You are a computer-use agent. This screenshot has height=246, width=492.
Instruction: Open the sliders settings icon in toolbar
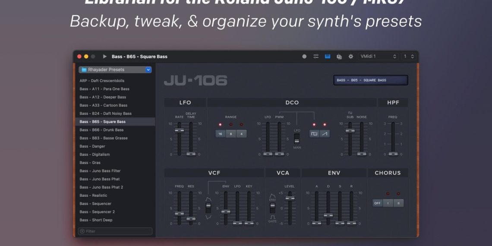pos(316,57)
